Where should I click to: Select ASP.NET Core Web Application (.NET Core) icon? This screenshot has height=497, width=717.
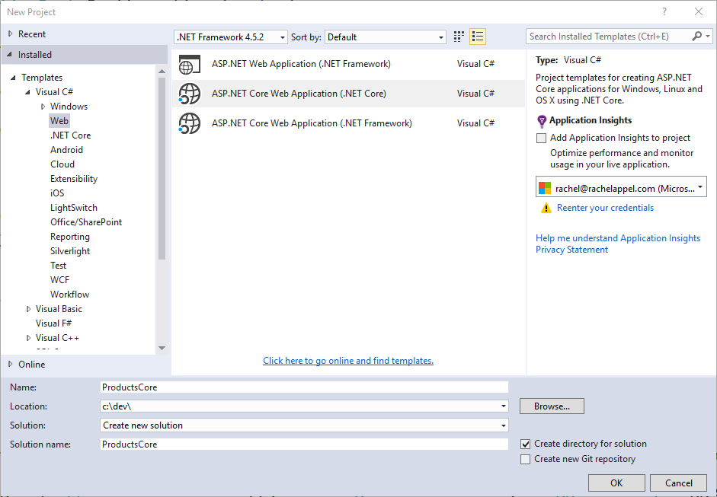pyautogui.click(x=189, y=94)
